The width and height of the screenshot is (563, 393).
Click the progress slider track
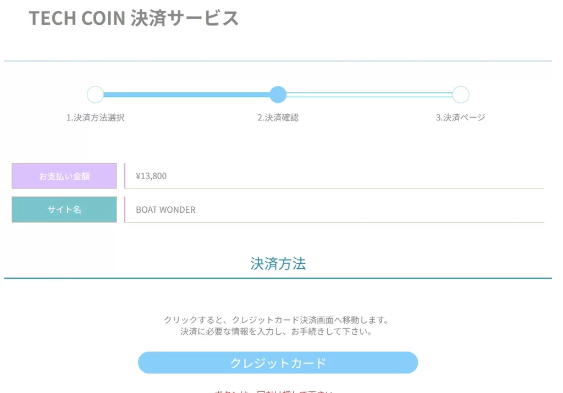pos(368,95)
